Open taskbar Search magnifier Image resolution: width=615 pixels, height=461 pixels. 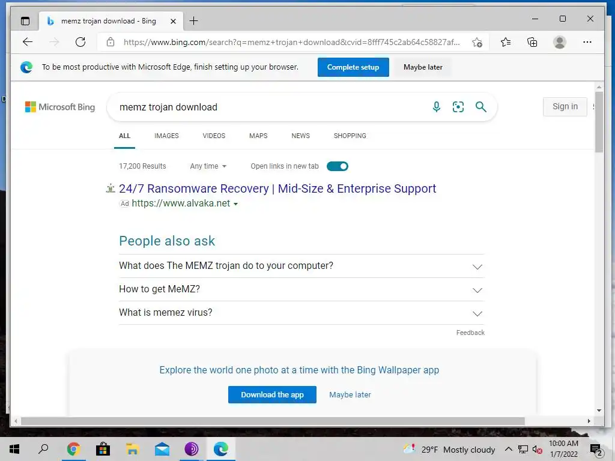click(43, 449)
